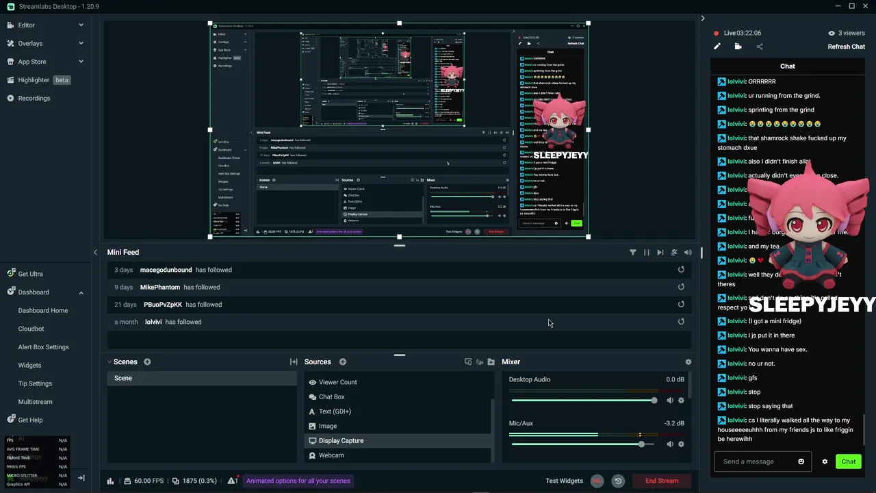Click Get Ultra in sidebar

[30, 274]
